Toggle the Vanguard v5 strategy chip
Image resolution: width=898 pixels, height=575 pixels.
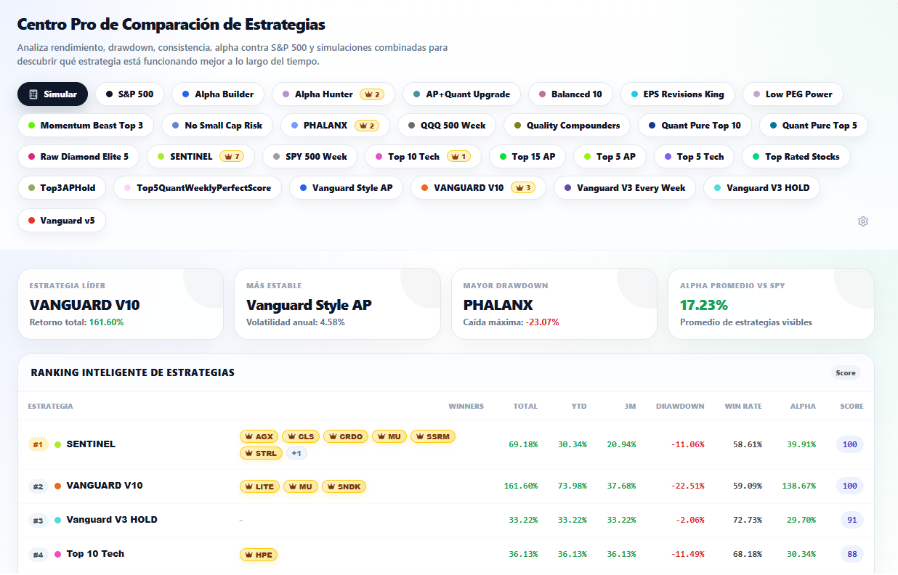pyautogui.click(x=62, y=220)
